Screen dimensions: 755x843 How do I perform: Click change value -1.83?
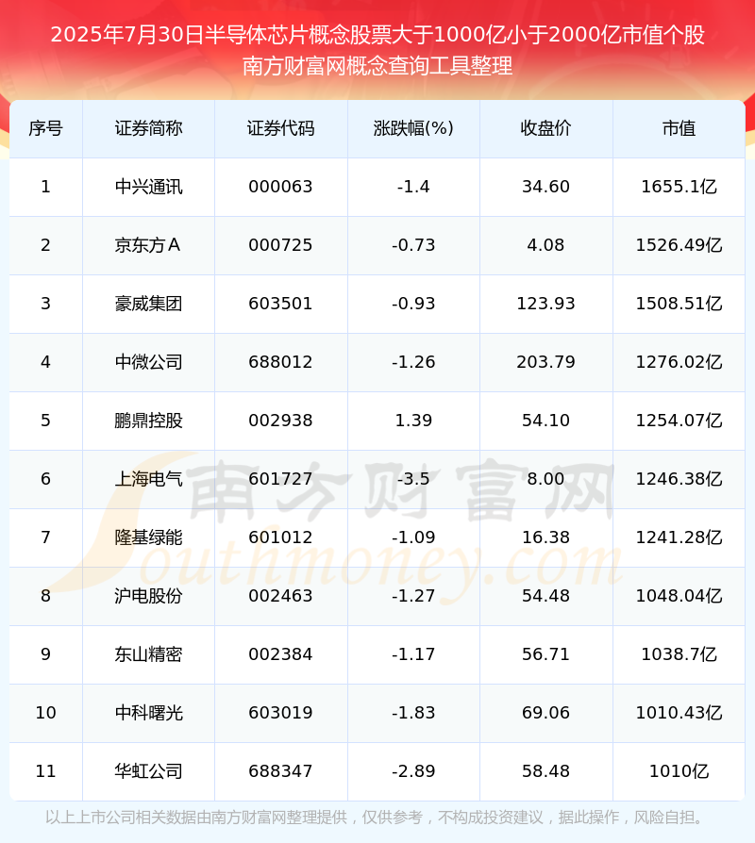(x=413, y=713)
